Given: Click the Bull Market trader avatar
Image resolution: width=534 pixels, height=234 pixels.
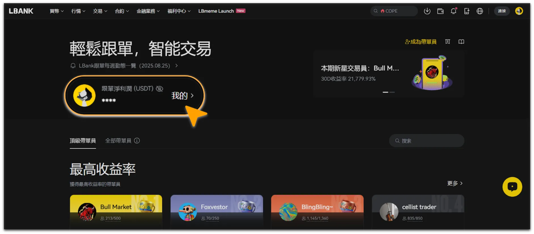Looking at the screenshot, I should click(x=87, y=212).
